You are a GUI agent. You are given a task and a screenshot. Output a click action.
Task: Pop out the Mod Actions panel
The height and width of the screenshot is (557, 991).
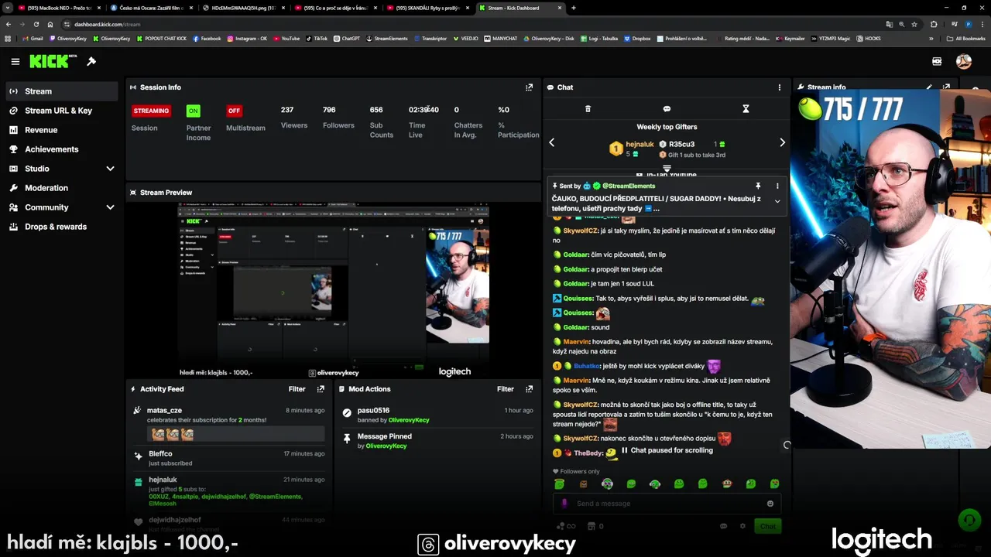[529, 389]
